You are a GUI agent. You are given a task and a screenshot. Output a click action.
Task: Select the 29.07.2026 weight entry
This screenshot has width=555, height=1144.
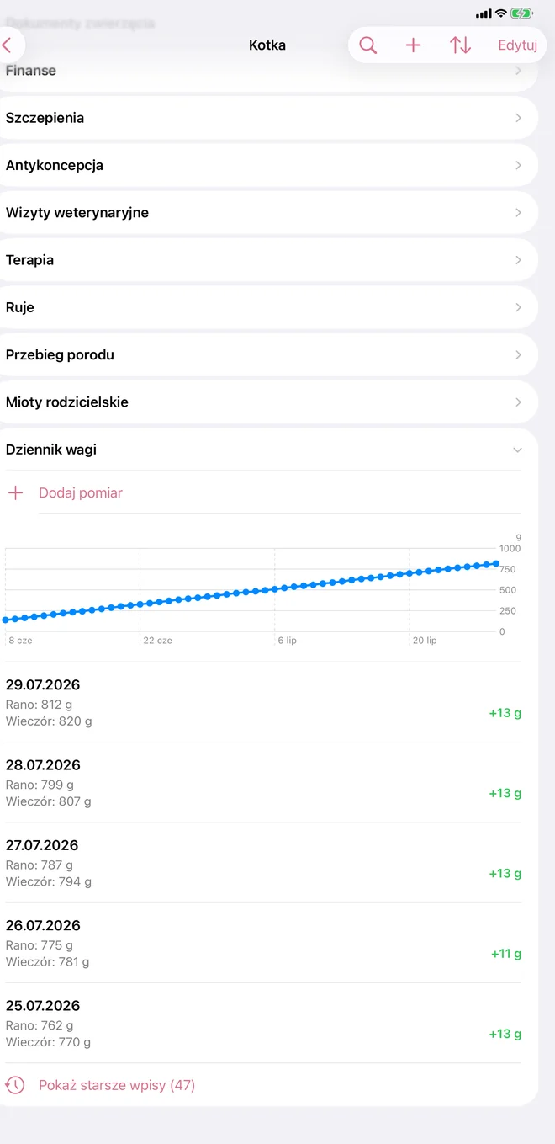click(263, 703)
